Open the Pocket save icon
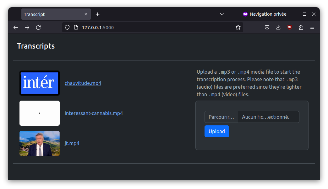This screenshot has height=189, width=328. coord(267,27)
